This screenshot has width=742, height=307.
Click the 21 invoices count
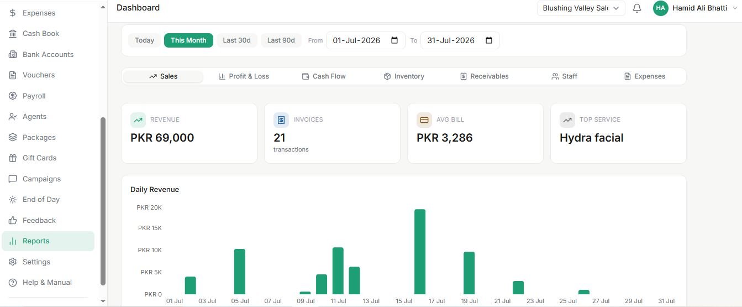pos(280,138)
